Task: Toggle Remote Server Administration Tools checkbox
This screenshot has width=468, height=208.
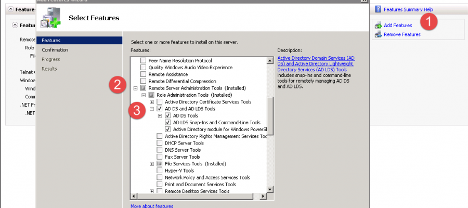Action: [144, 88]
